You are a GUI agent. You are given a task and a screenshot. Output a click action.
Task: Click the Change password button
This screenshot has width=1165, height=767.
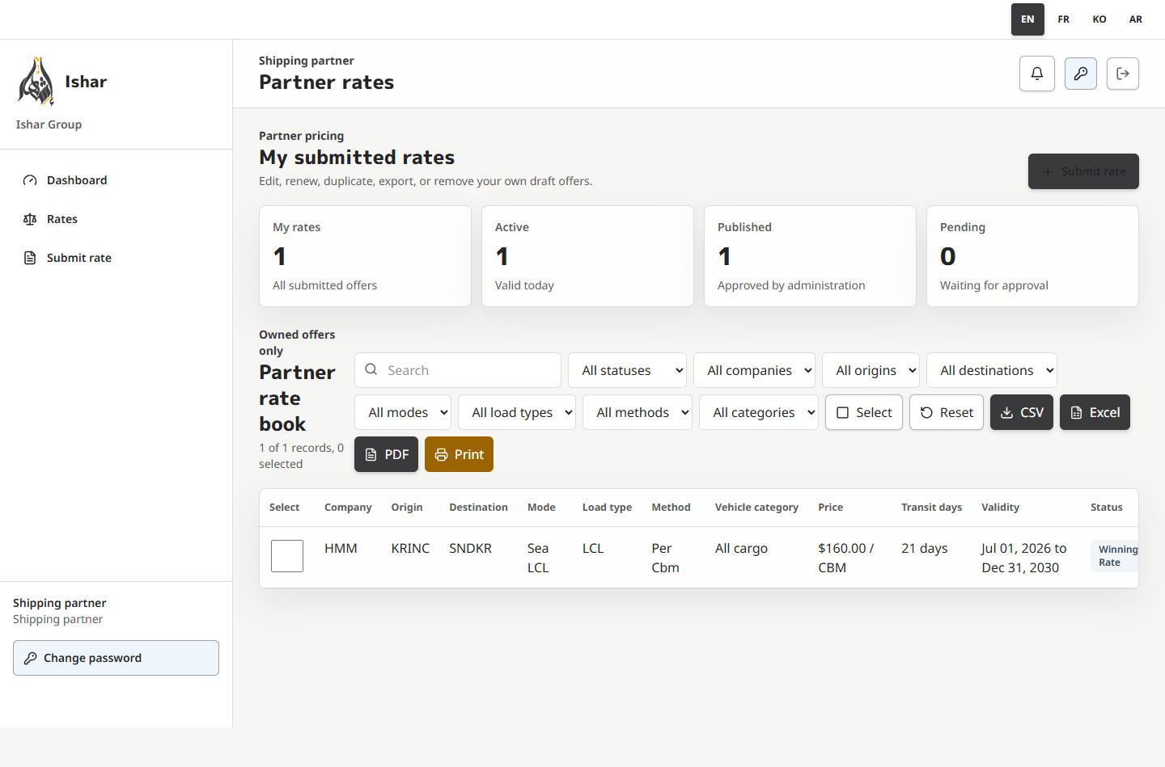(116, 658)
